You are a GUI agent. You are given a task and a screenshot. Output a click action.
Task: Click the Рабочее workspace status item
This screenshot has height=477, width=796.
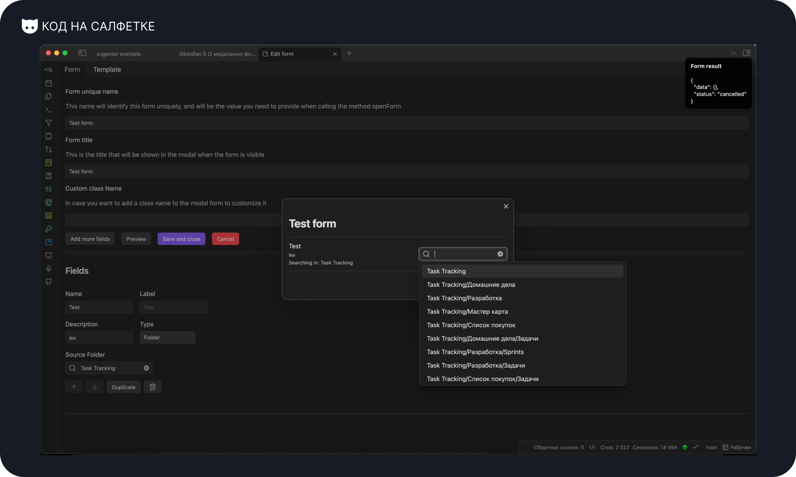pos(737,447)
